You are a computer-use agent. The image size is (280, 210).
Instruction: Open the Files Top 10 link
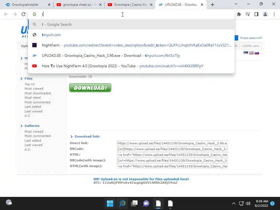[30, 84]
